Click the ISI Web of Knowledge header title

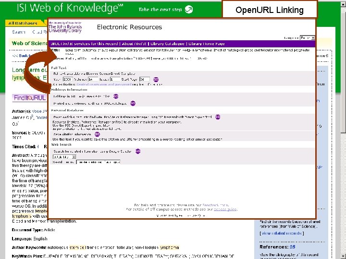(x=70, y=8)
